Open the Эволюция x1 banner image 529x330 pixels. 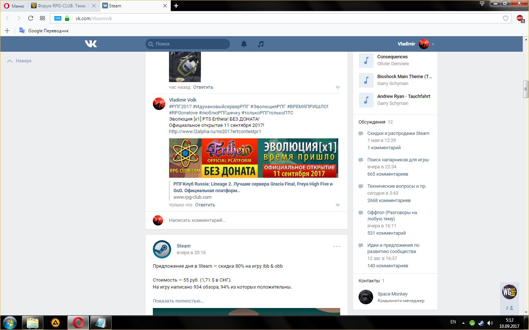pos(253,158)
